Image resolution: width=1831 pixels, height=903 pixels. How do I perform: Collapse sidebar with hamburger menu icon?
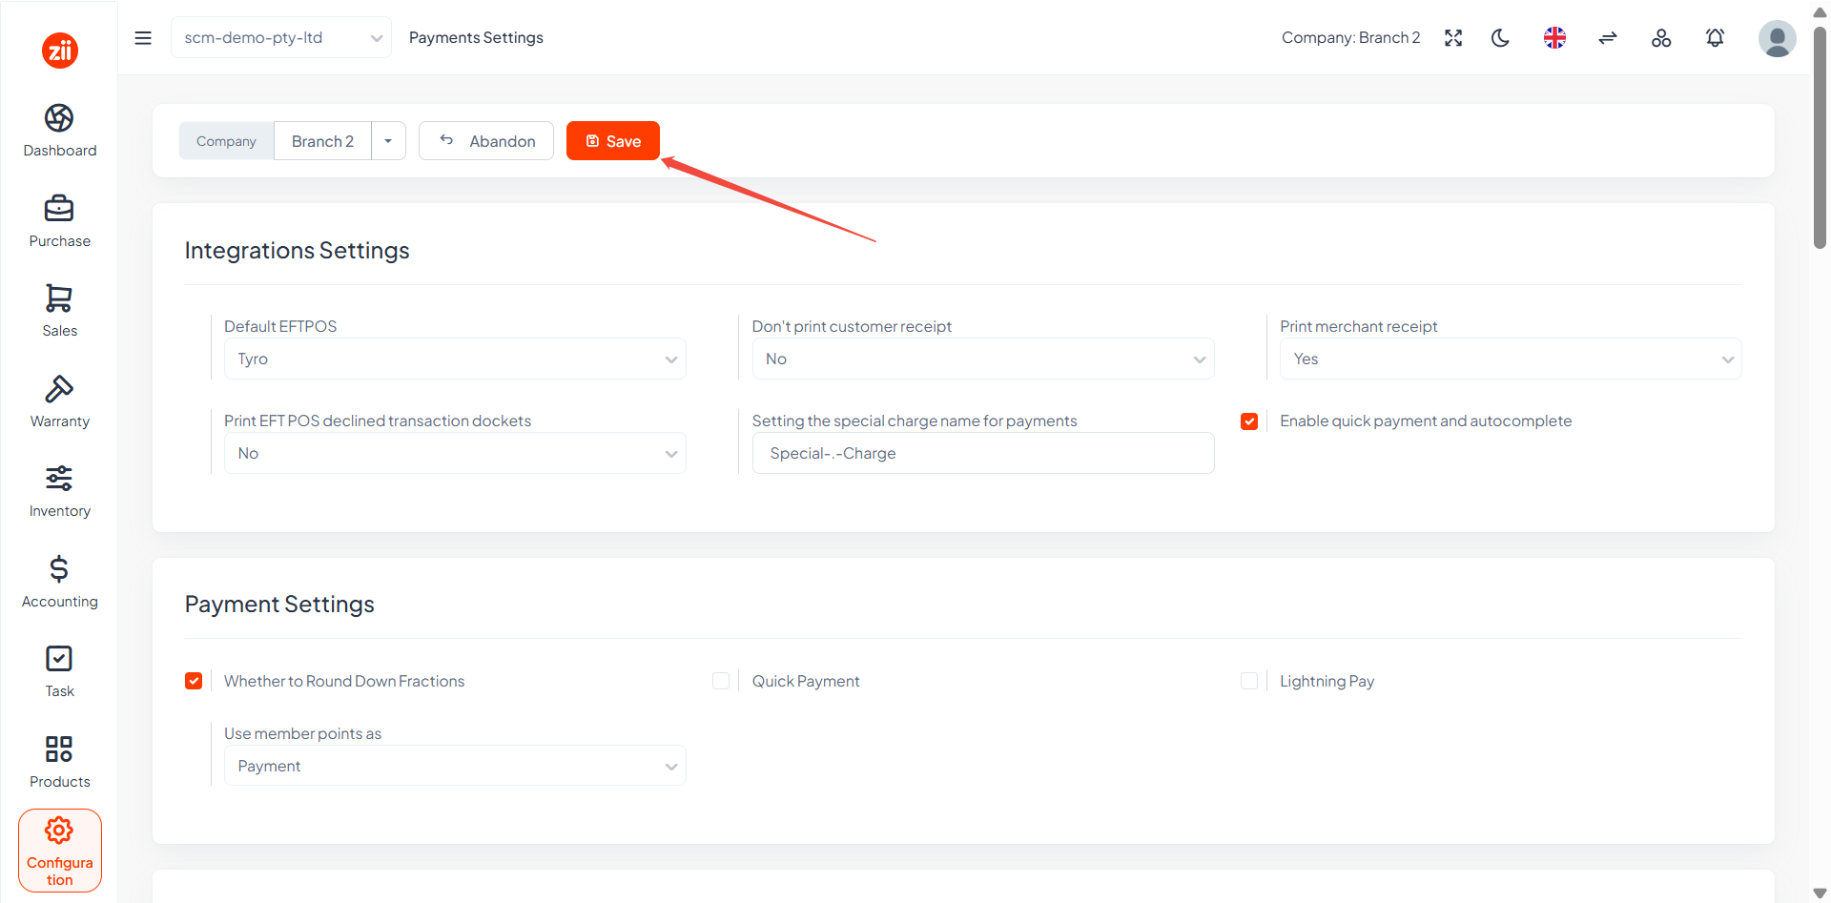point(143,38)
